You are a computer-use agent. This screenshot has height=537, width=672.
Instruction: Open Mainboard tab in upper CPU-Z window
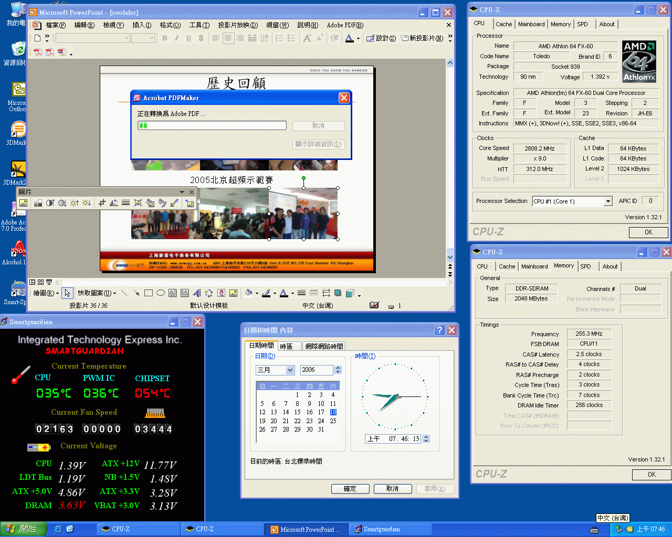pos(531,24)
